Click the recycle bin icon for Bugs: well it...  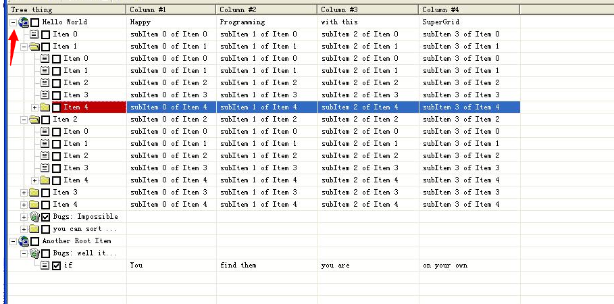point(34,253)
